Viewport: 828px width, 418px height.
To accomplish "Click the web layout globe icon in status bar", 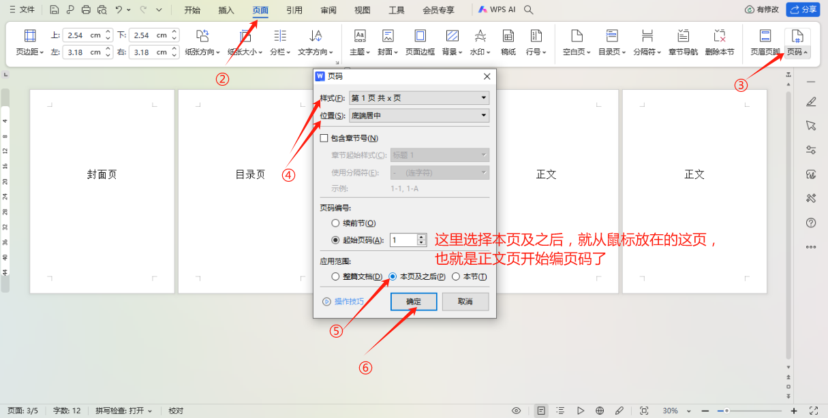I will pos(600,411).
